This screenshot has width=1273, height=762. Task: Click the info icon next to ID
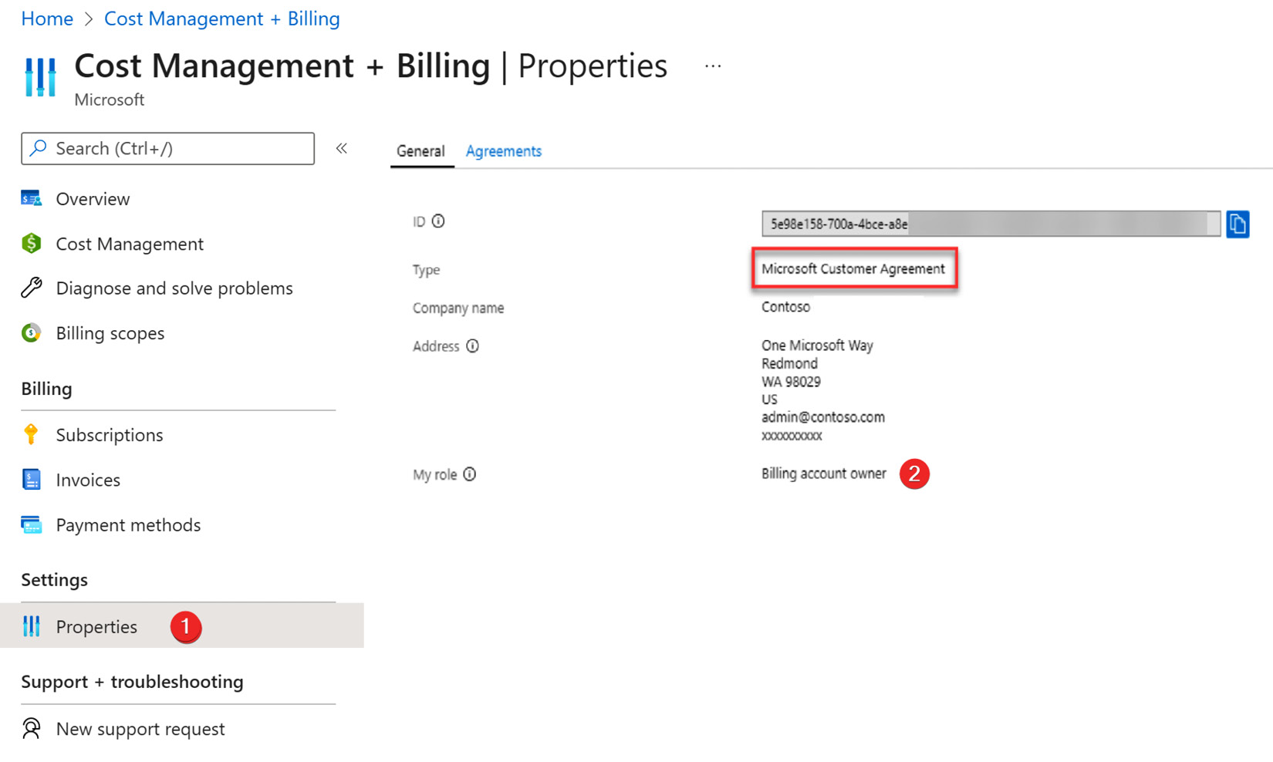click(438, 221)
